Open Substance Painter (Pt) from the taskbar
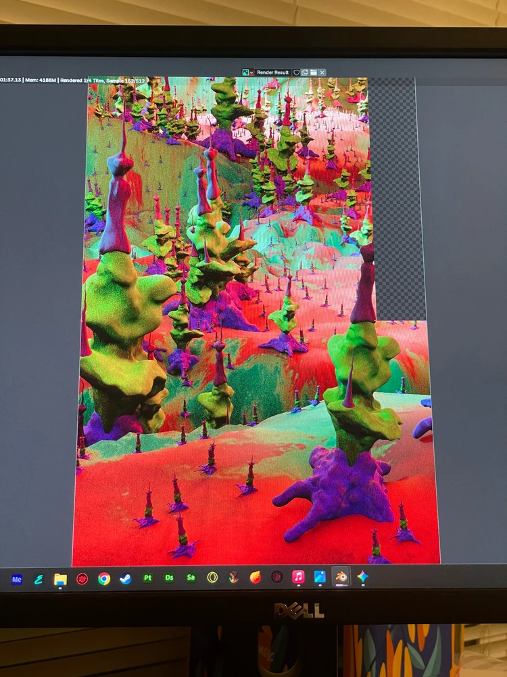This screenshot has width=507, height=677. click(x=147, y=577)
